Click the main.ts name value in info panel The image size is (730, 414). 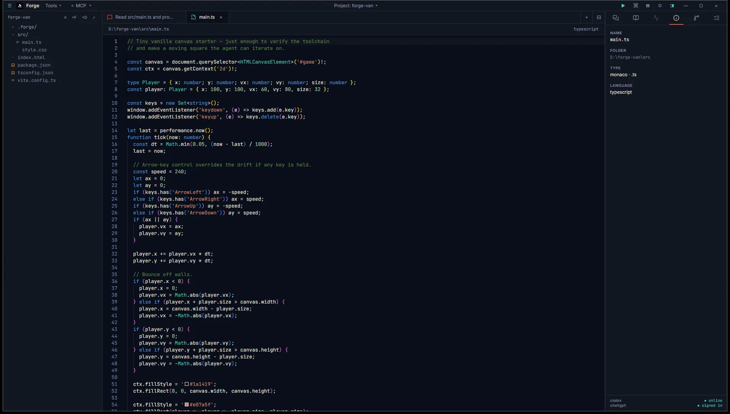[x=620, y=40]
